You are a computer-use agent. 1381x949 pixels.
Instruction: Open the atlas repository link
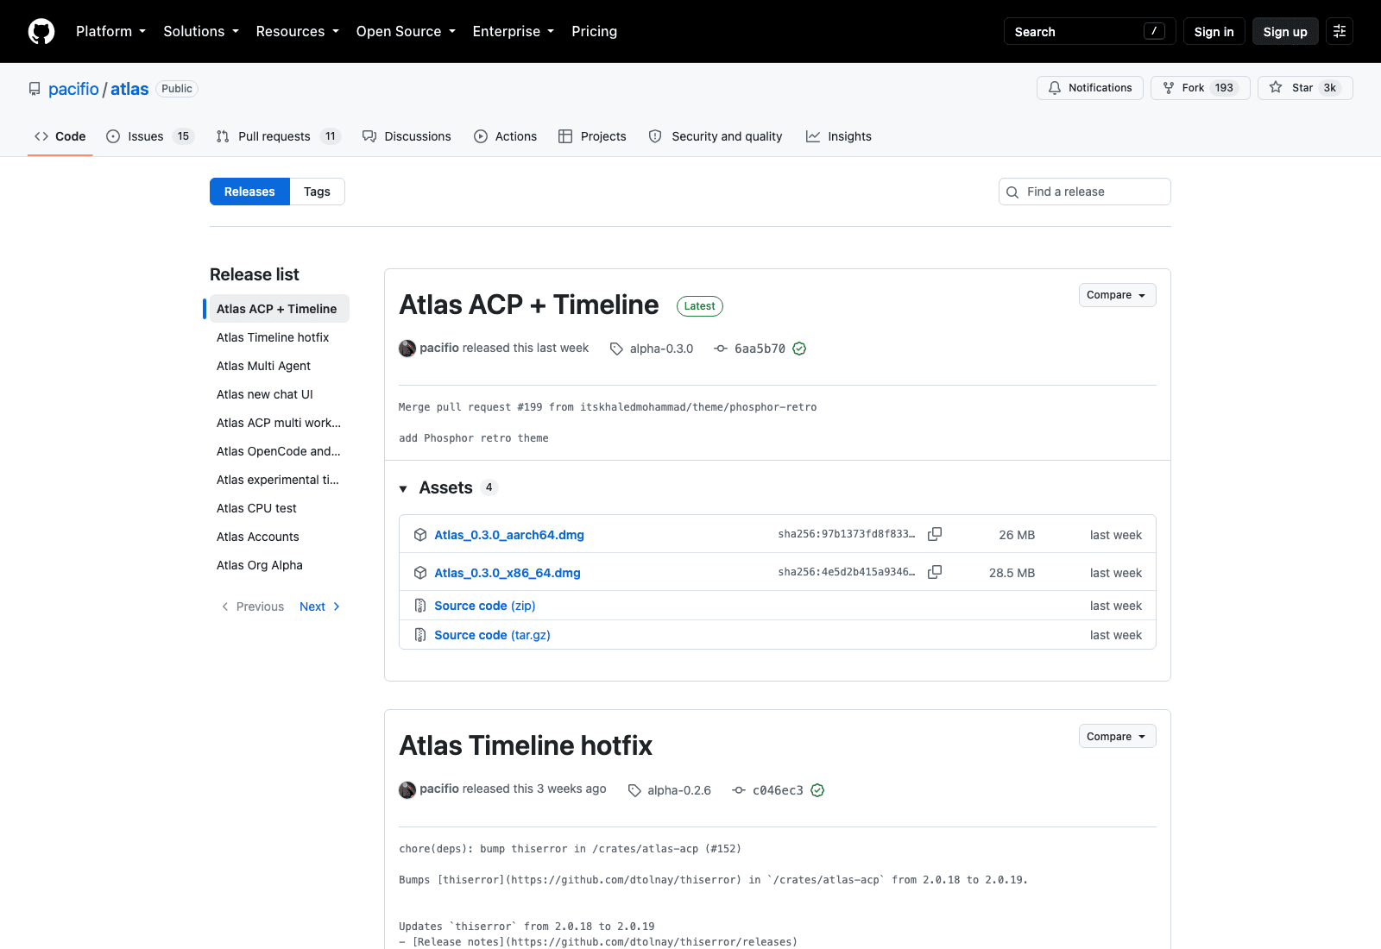129,89
